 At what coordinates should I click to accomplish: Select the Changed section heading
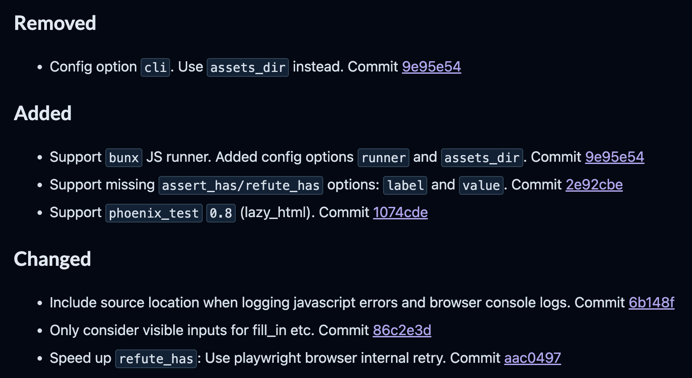[52, 259]
